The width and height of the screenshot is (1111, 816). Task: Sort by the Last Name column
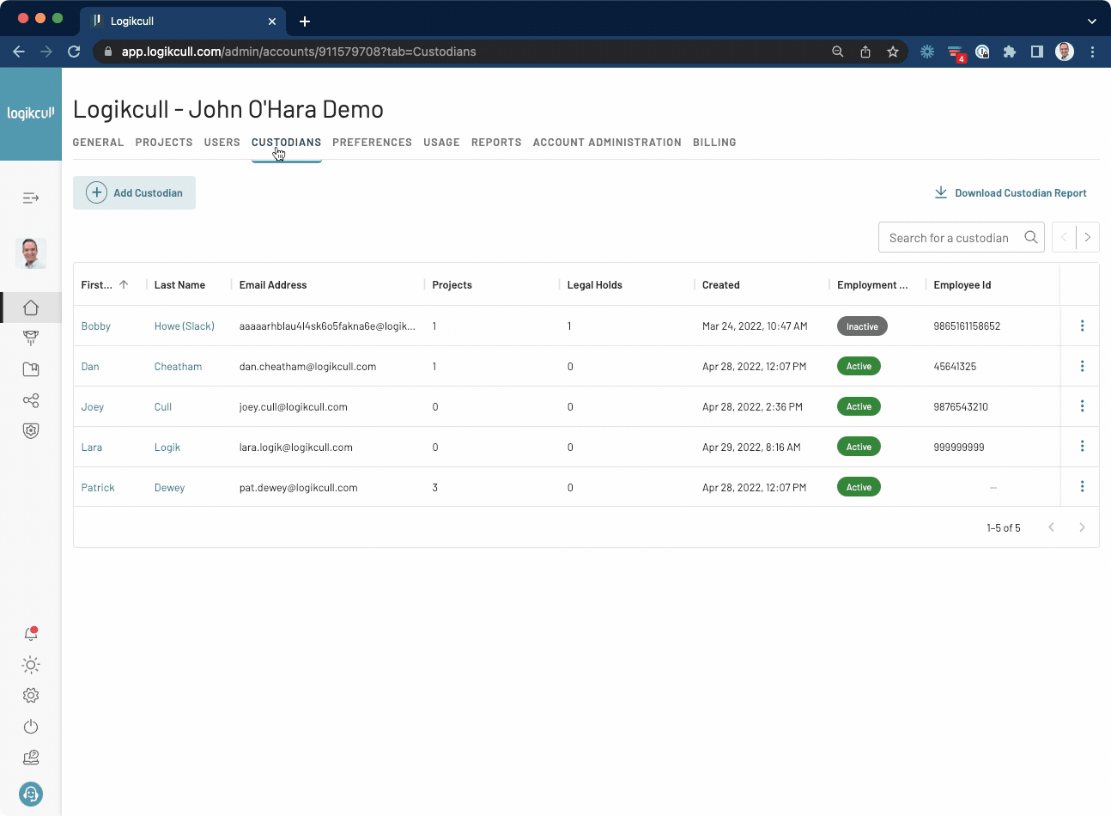(179, 285)
